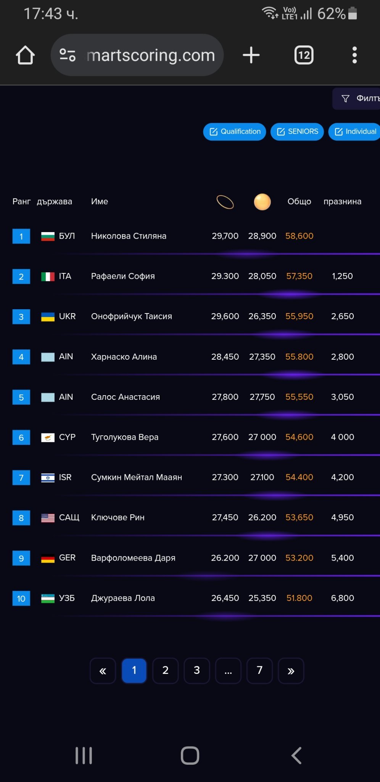Select Николова Стиляна in the ranking list
The width and height of the screenshot is (380, 782).
coord(129,236)
